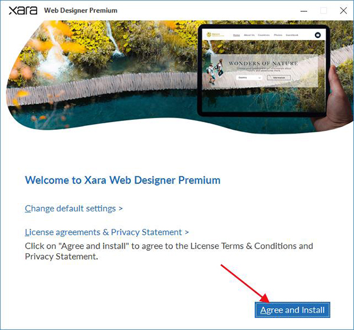This screenshot has height=330, width=354.
Task: Click the yellow Nature logo in tablet preview
Action: (x=215, y=35)
